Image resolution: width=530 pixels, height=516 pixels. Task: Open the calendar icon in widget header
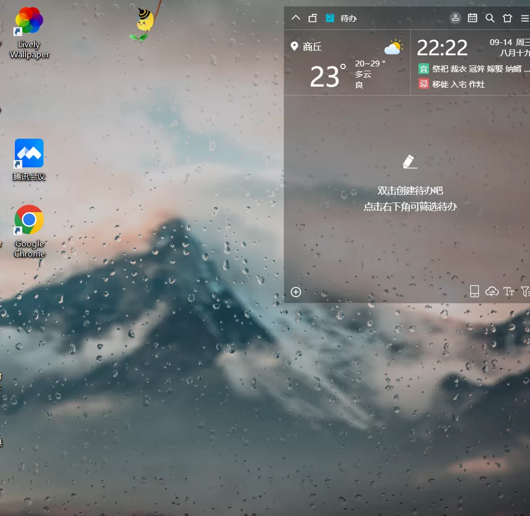pos(472,18)
